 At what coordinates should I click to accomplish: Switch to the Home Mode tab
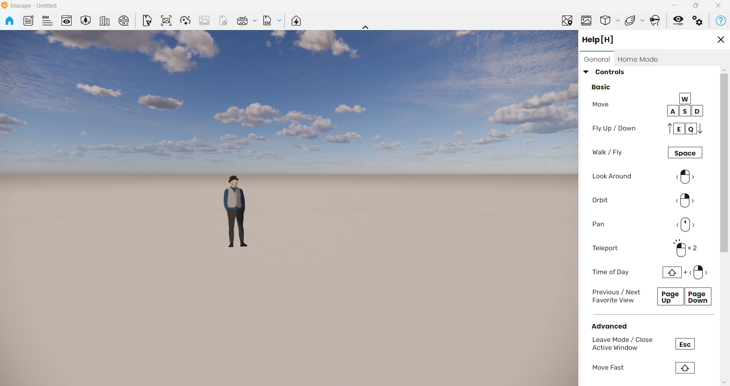click(x=638, y=59)
